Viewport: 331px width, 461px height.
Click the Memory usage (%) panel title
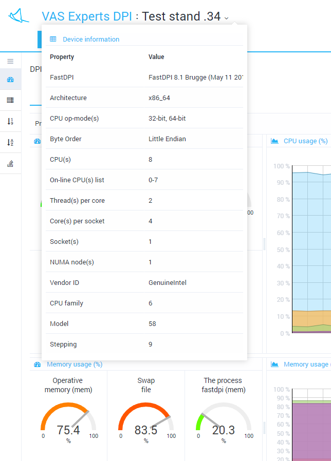pyautogui.click(x=75, y=364)
